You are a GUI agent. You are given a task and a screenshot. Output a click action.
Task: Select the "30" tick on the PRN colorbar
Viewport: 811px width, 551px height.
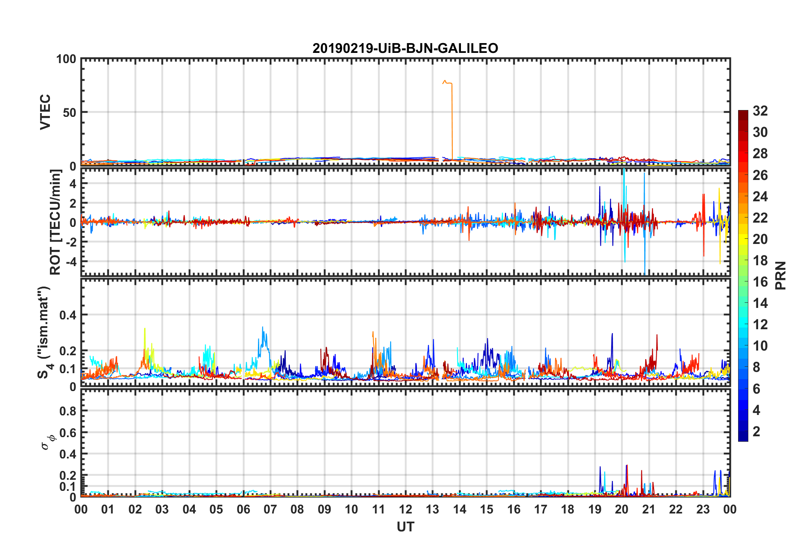click(760, 132)
